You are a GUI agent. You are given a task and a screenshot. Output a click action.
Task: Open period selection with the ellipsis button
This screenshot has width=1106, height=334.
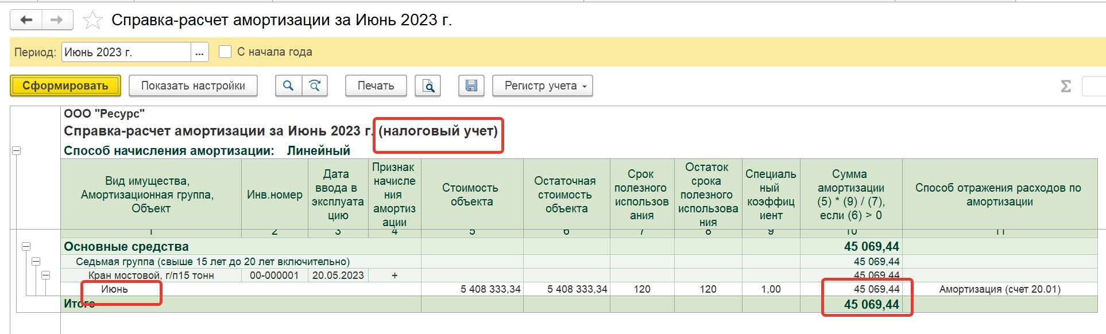coord(199,52)
